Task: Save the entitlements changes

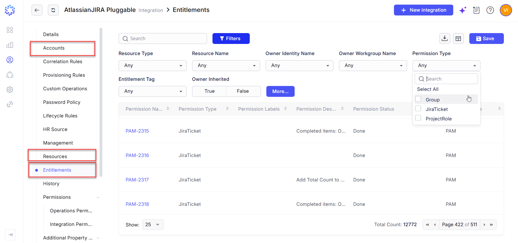Action: point(486,39)
